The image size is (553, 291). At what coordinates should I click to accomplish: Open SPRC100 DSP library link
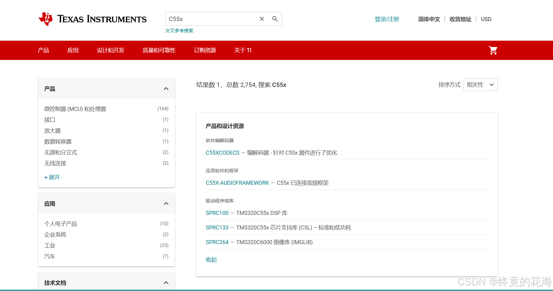click(217, 213)
